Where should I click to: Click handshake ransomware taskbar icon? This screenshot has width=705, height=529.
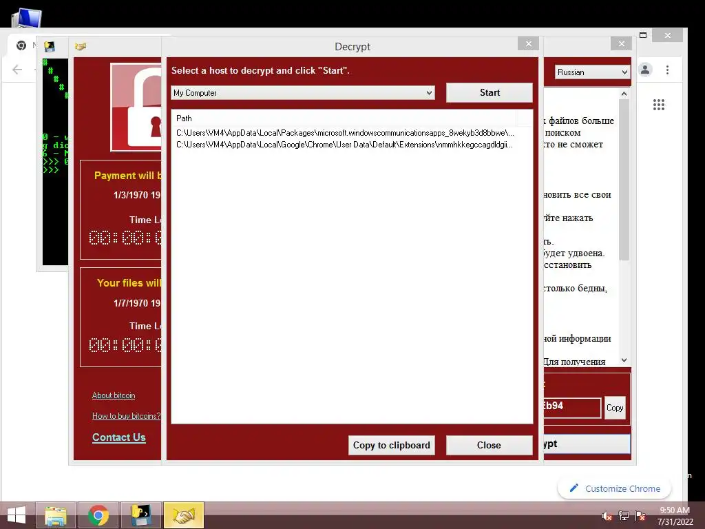183,515
